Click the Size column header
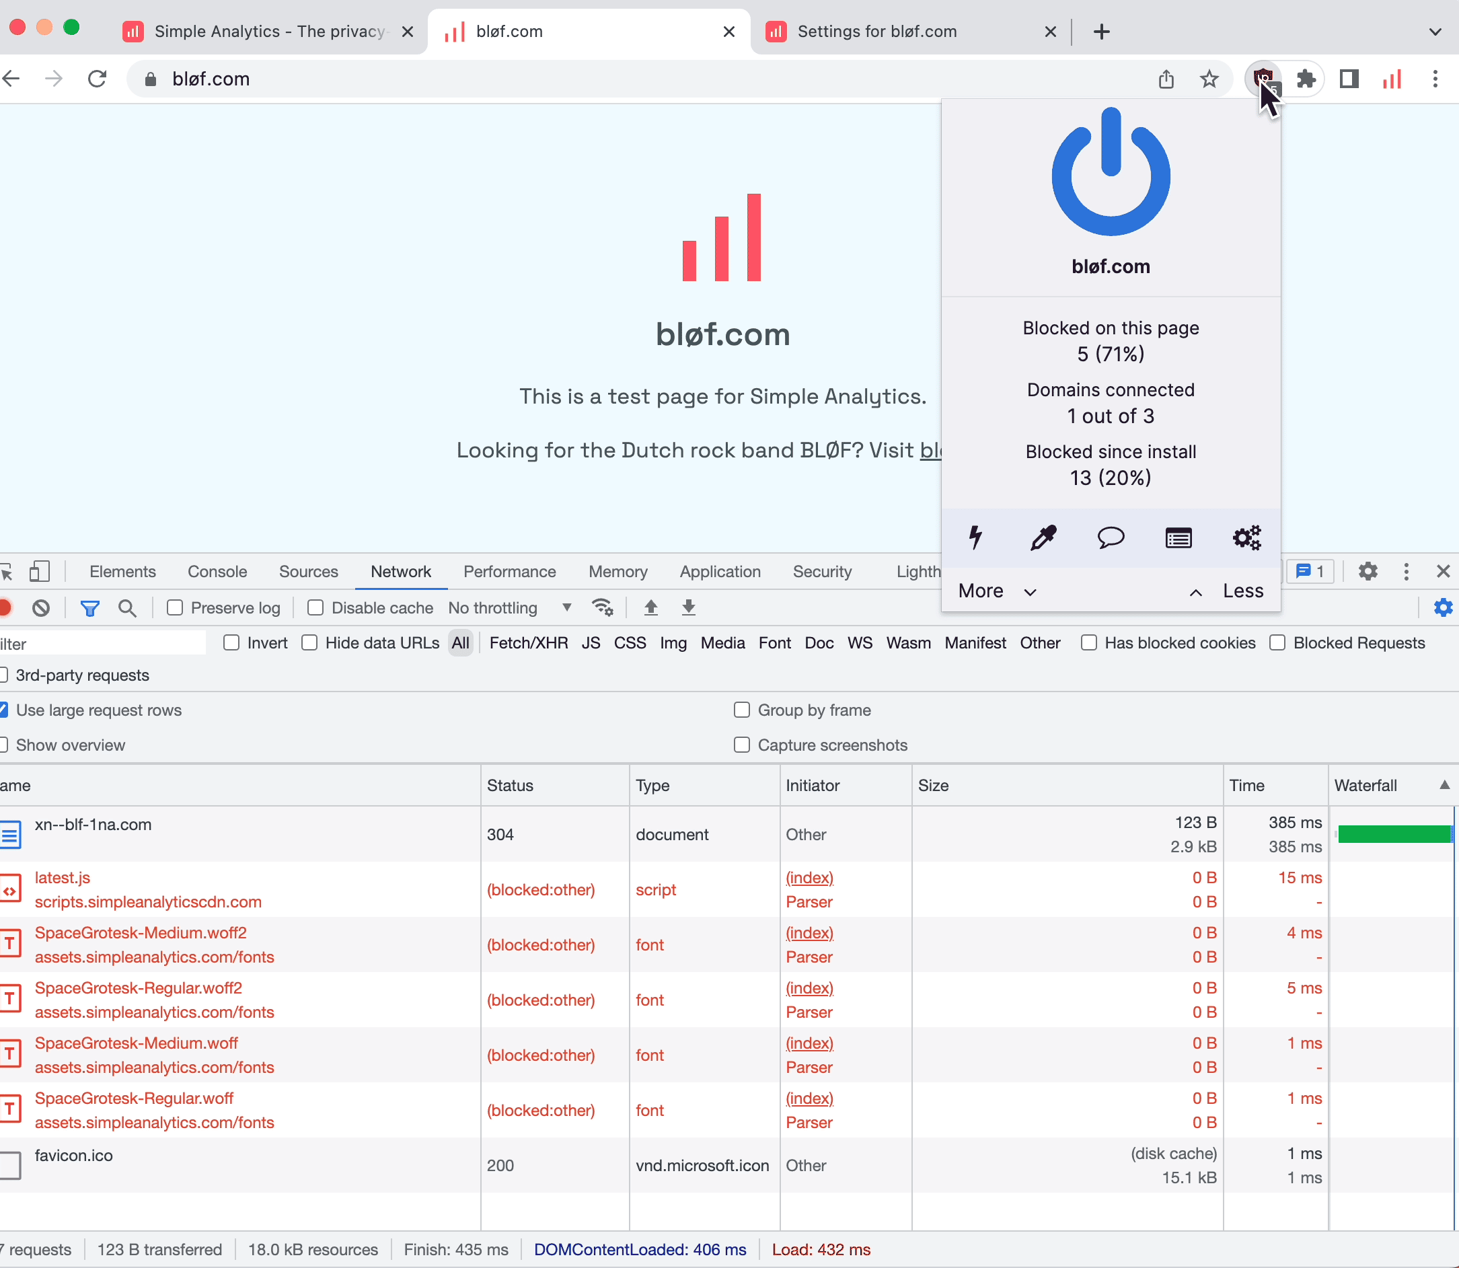The width and height of the screenshot is (1459, 1268). click(x=1067, y=785)
